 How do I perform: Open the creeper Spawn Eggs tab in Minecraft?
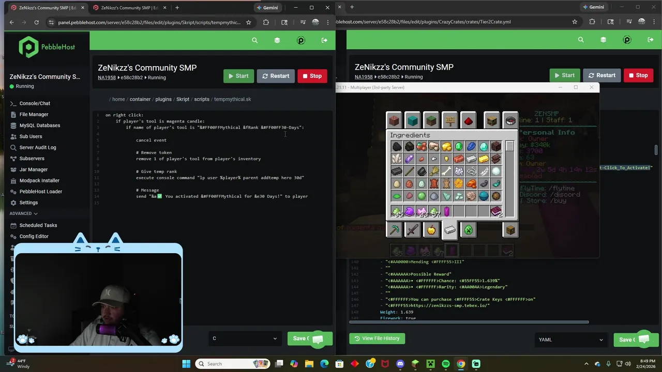(x=468, y=230)
